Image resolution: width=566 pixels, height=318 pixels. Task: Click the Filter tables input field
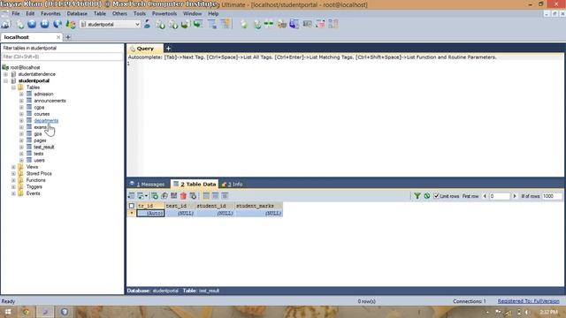pyautogui.click(x=62, y=57)
